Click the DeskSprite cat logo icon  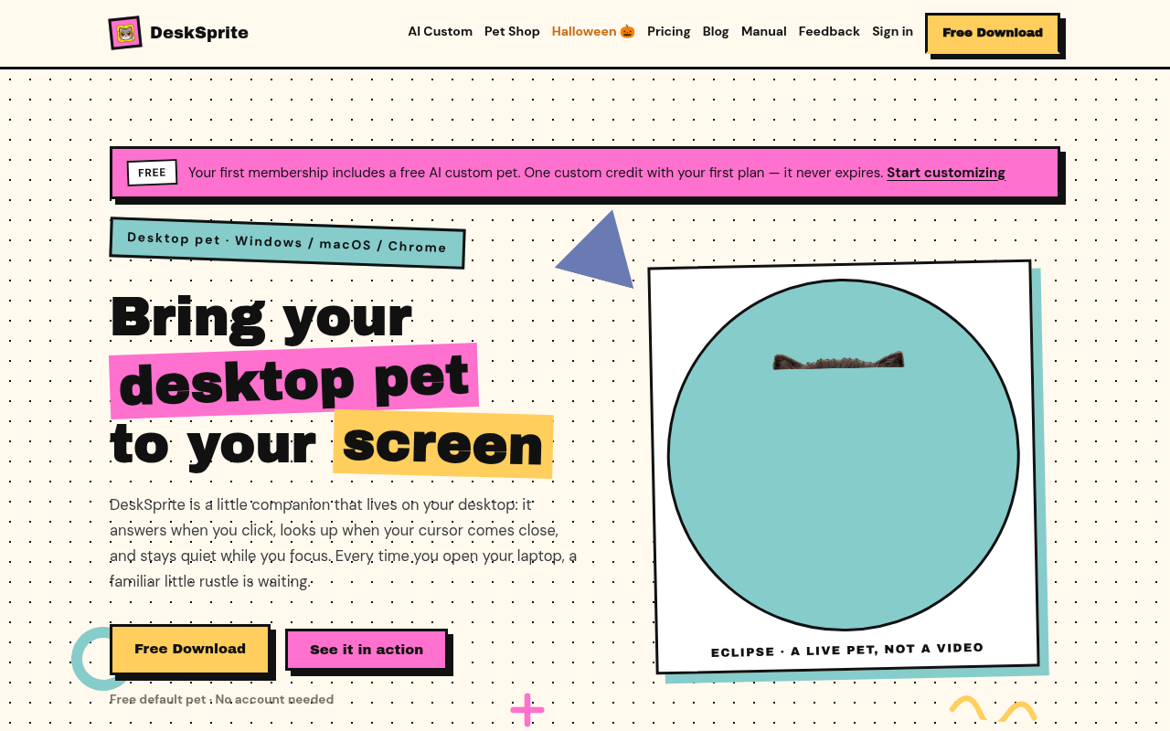(125, 33)
